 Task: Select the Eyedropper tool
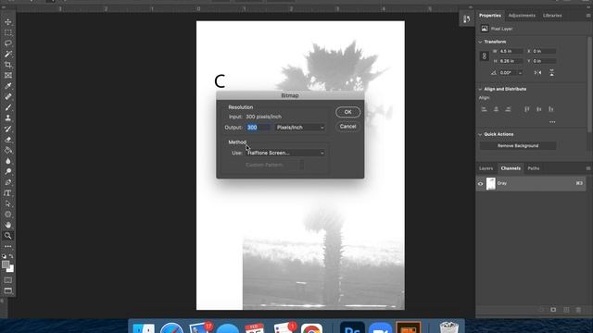click(x=8, y=86)
